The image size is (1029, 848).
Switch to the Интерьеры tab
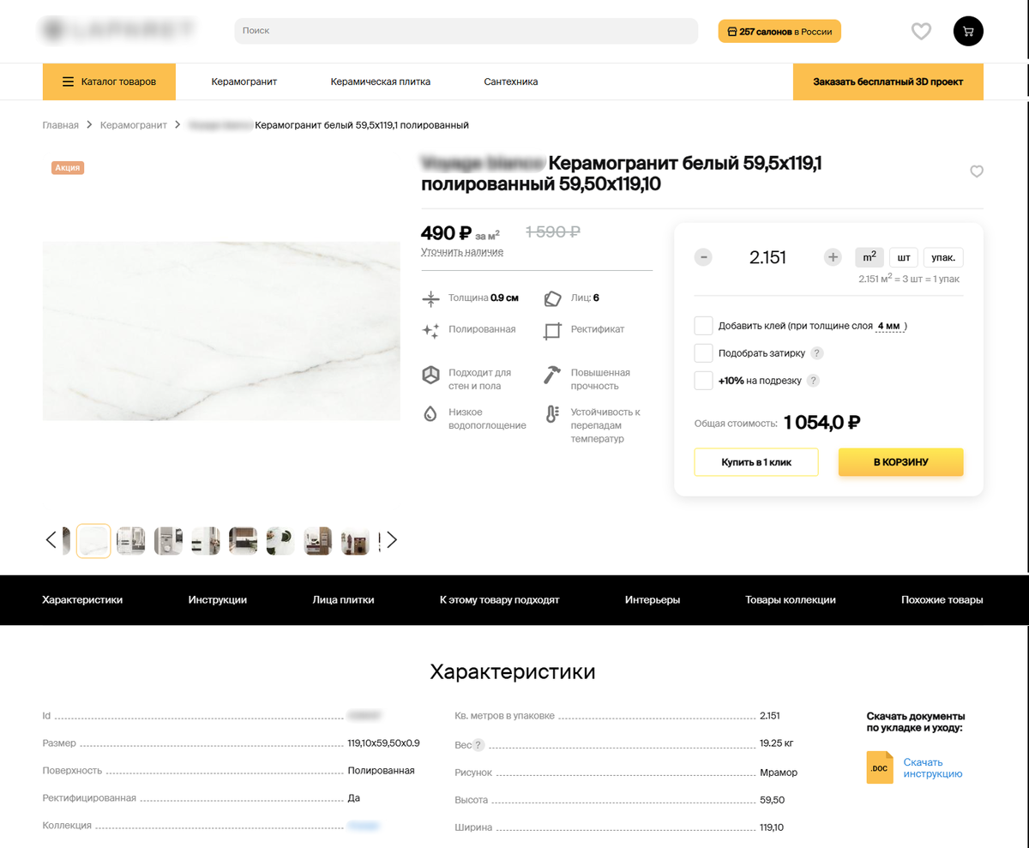[653, 600]
